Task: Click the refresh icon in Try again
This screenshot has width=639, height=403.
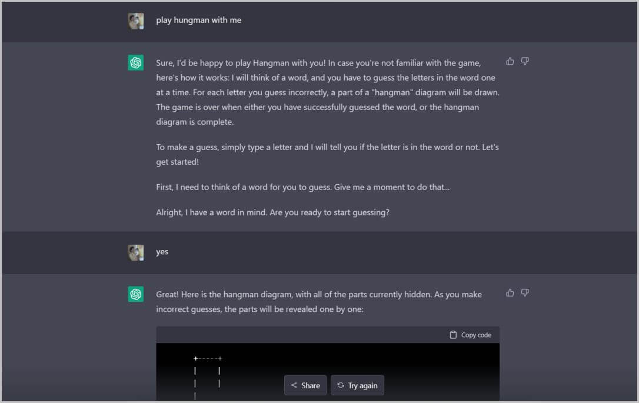Action: 341,385
